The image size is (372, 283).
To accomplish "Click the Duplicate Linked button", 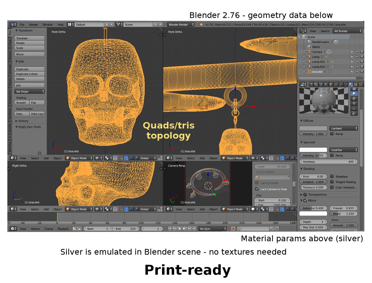I will point(29,74).
